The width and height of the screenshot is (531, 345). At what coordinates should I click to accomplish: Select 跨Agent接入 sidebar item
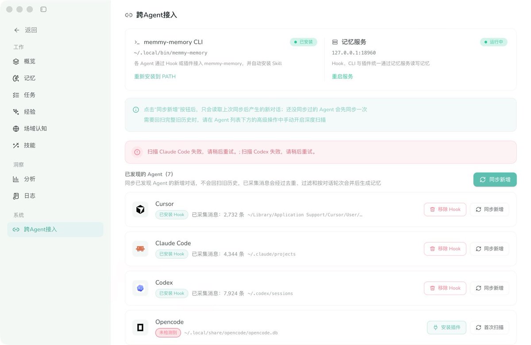tap(55, 230)
